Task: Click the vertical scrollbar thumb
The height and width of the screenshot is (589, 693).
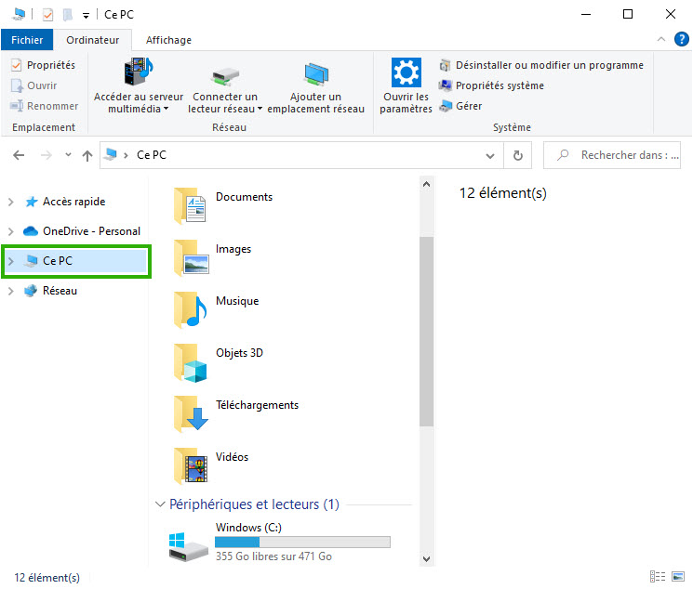Action: tap(426, 332)
